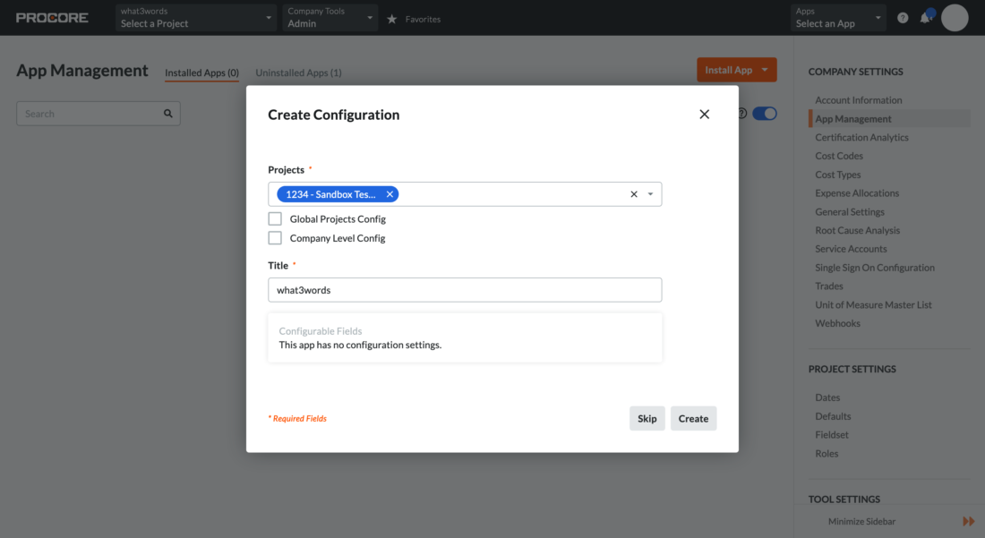This screenshot has height=538, width=985.
Task: Click the "Create Configuration" dialog title
Action: (334, 115)
